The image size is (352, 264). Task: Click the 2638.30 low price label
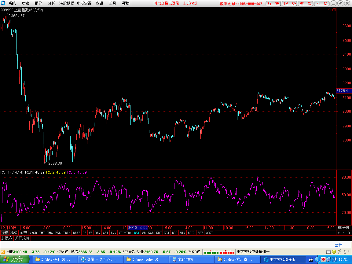[55, 163]
